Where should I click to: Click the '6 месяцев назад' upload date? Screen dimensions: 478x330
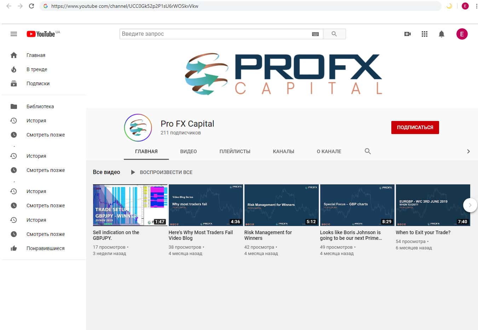(414, 248)
